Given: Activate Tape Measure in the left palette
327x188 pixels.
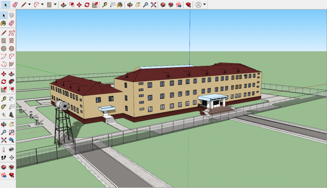Looking at the screenshot, I should (4, 99).
